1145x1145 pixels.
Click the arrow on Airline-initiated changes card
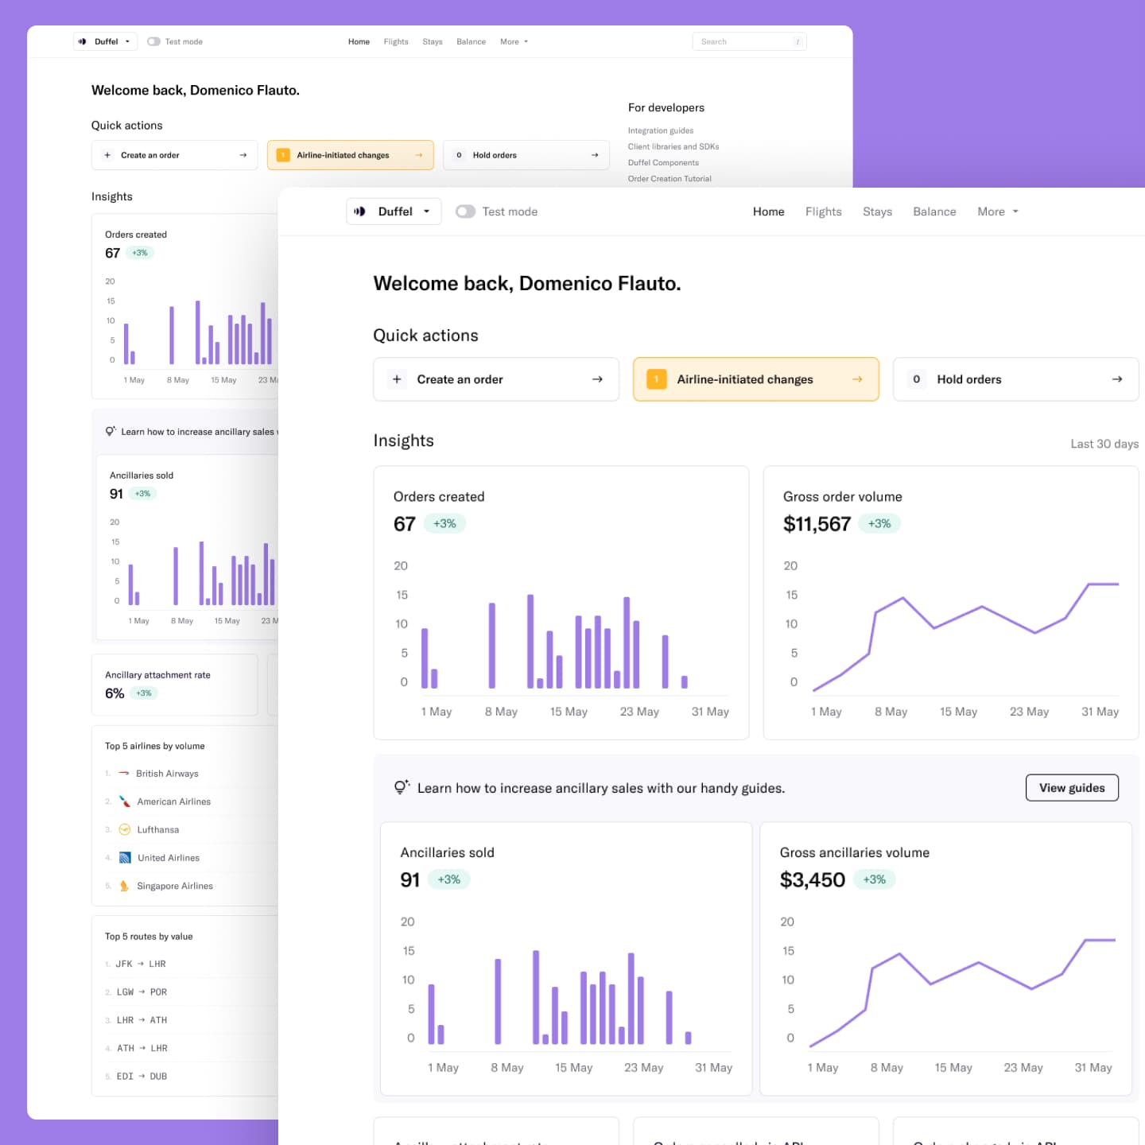click(x=856, y=379)
